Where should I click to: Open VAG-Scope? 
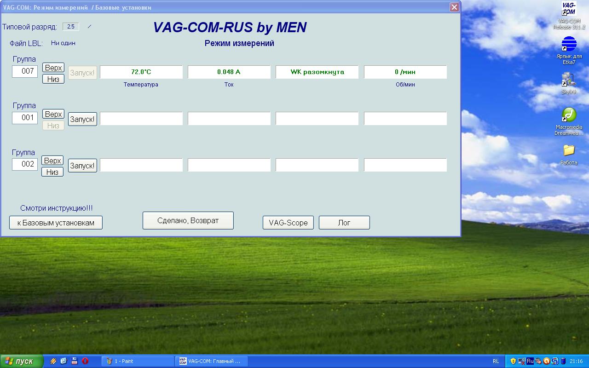288,223
